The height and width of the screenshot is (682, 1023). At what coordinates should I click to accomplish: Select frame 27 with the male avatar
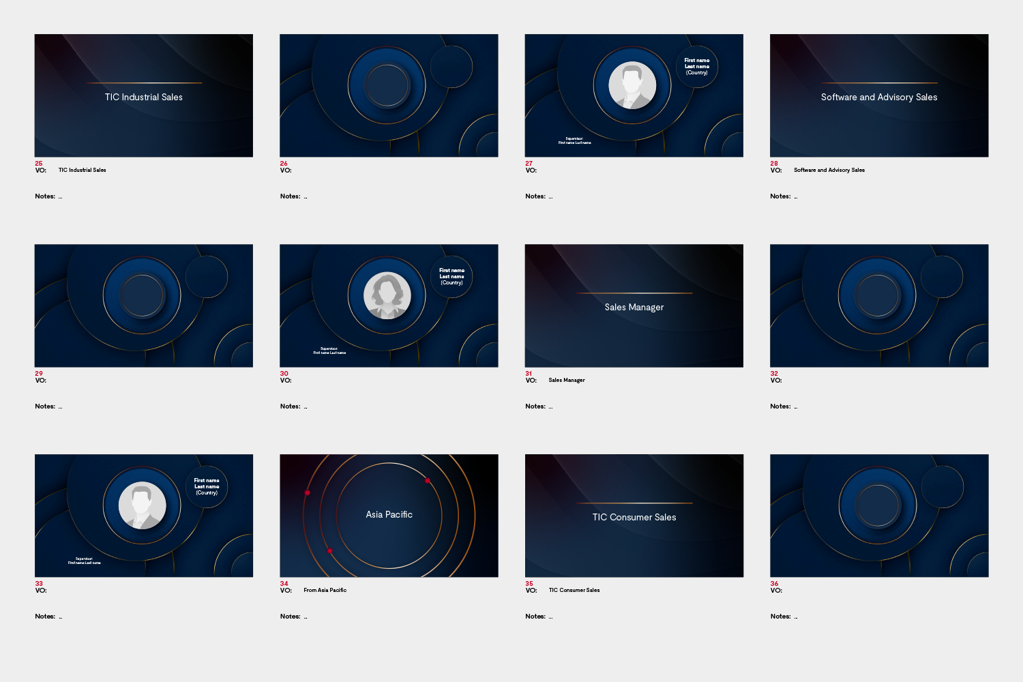pyautogui.click(x=634, y=95)
